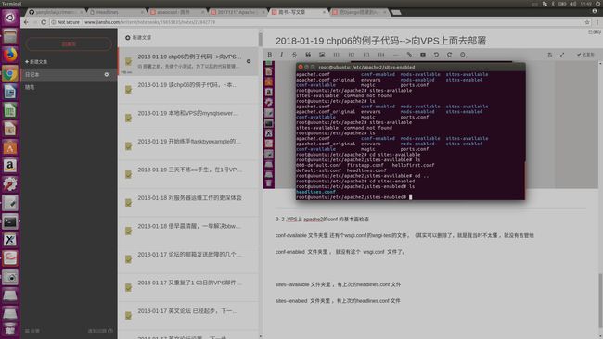Screen dimensions: 603x339
Task: Open the Trash from the dock
Action: (x=10, y=330)
